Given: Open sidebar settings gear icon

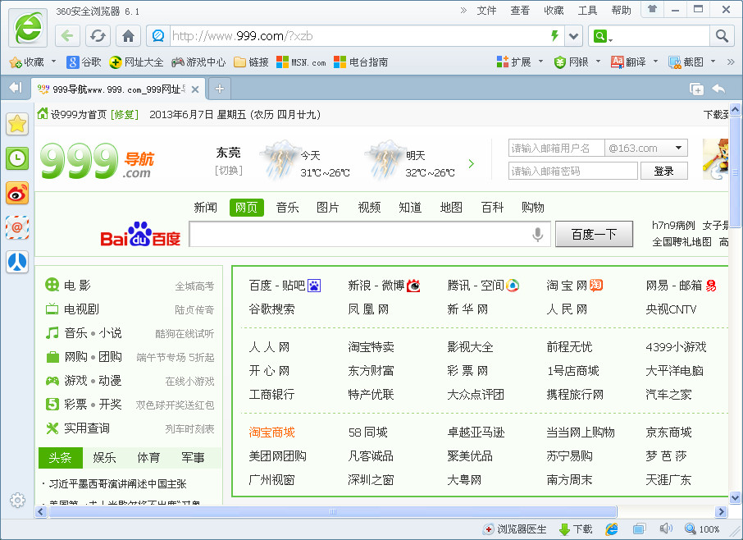Looking at the screenshot, I should click(x=17, y=500).
